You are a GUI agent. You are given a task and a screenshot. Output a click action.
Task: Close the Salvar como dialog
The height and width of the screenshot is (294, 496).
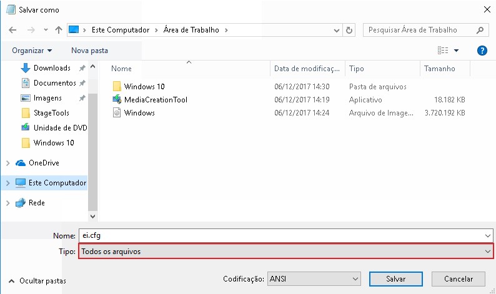[487, 9]
